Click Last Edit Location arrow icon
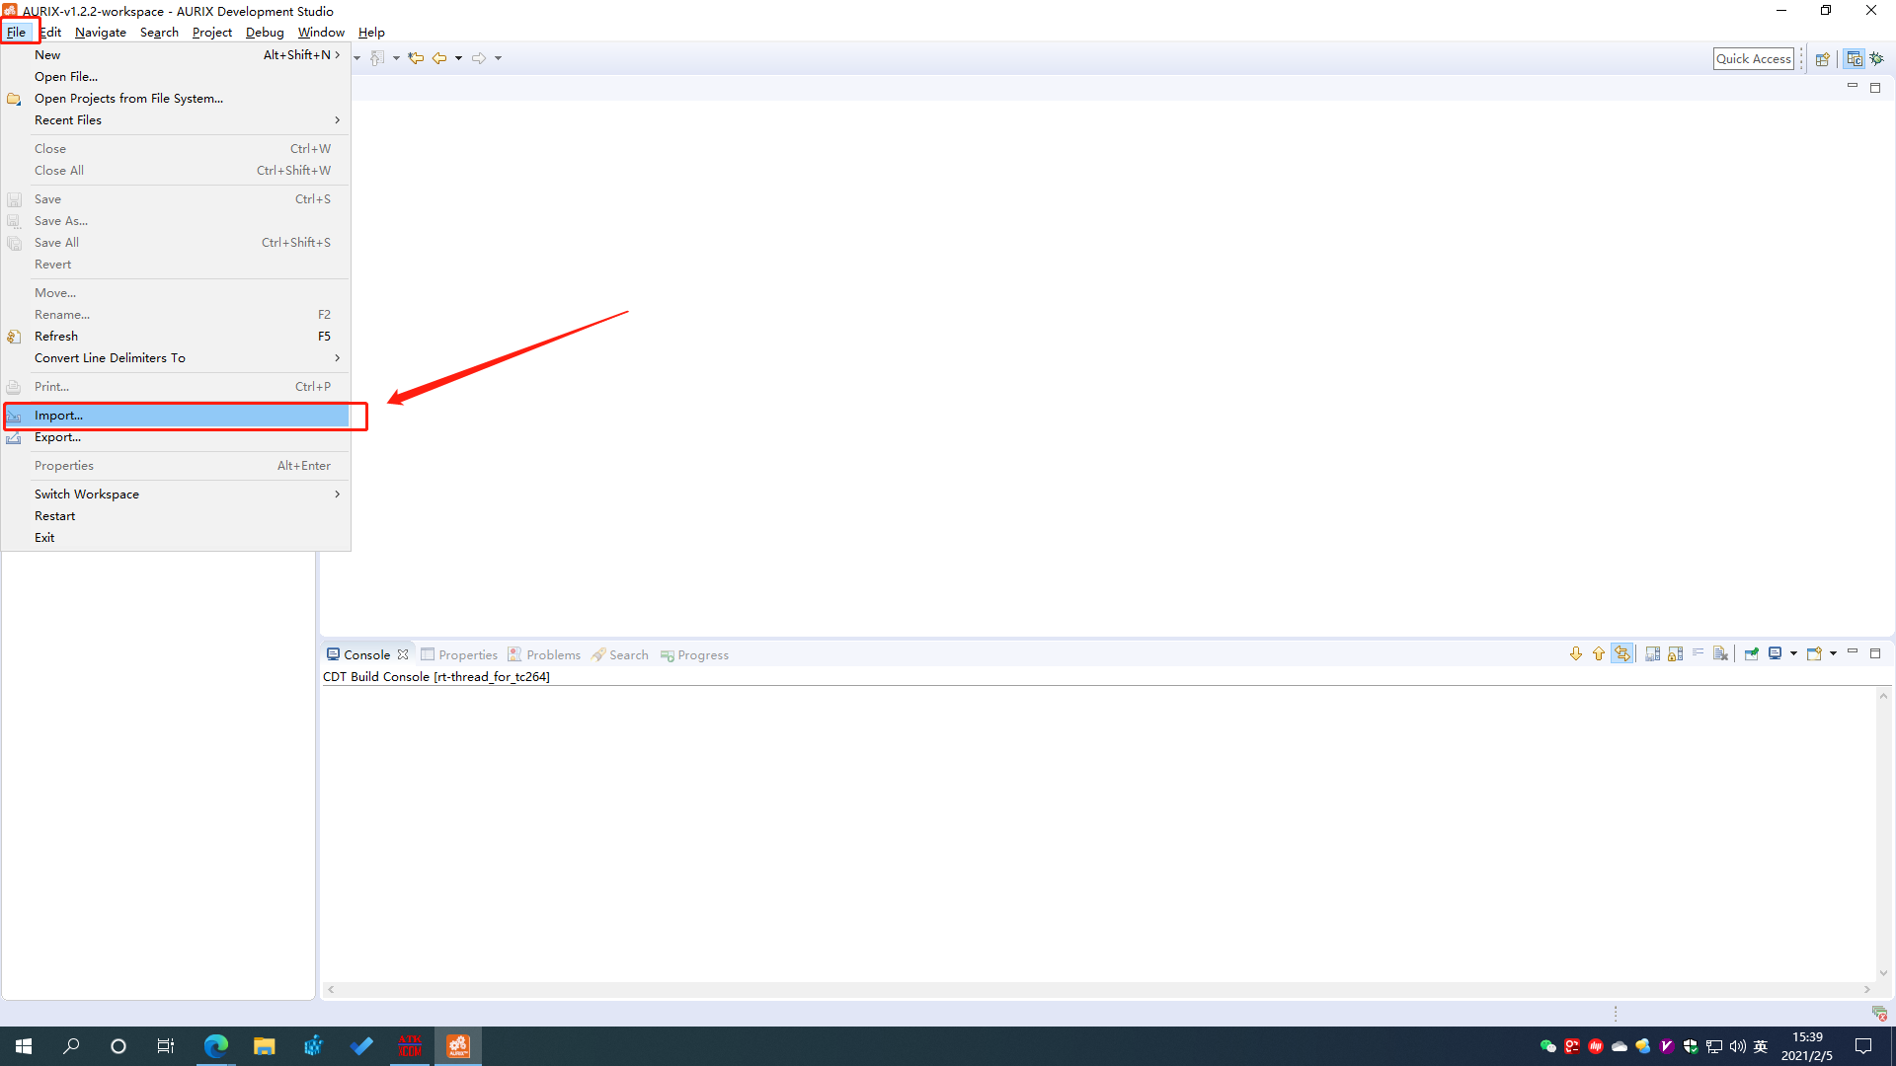Screen dimensions: 1896x1066 416,58
